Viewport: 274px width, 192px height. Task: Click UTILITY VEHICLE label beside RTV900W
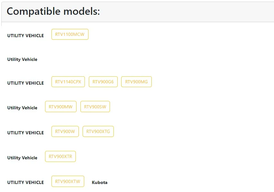point(25,133)
